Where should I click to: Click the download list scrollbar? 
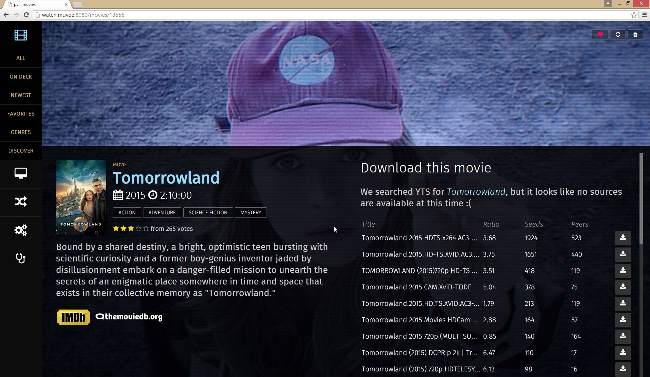click(x=641, y=198)
